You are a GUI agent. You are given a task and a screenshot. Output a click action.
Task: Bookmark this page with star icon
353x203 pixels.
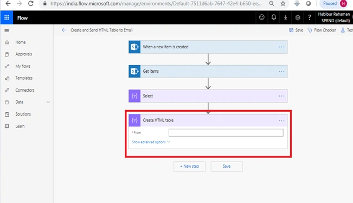(x=283, y=3)
